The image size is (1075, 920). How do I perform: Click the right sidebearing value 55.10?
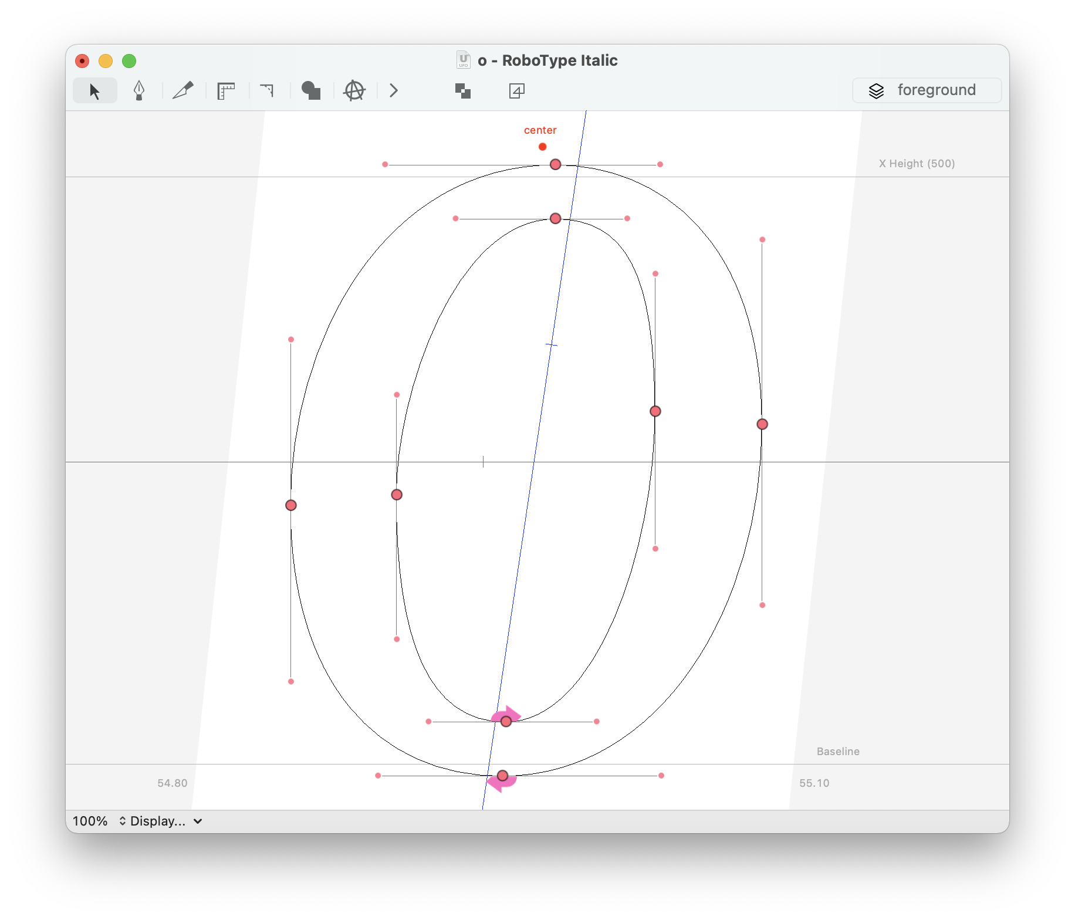[x=814, y=783]
